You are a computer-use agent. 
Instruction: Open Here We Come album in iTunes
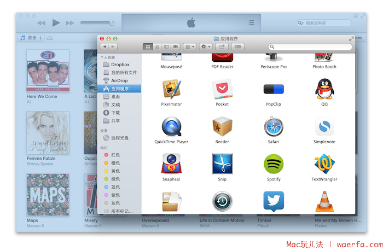(48, 71)
